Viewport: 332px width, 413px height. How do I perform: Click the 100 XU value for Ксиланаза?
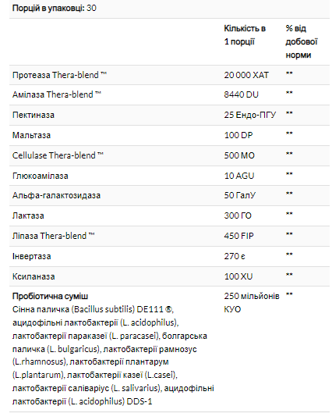[x=238, y=276]
